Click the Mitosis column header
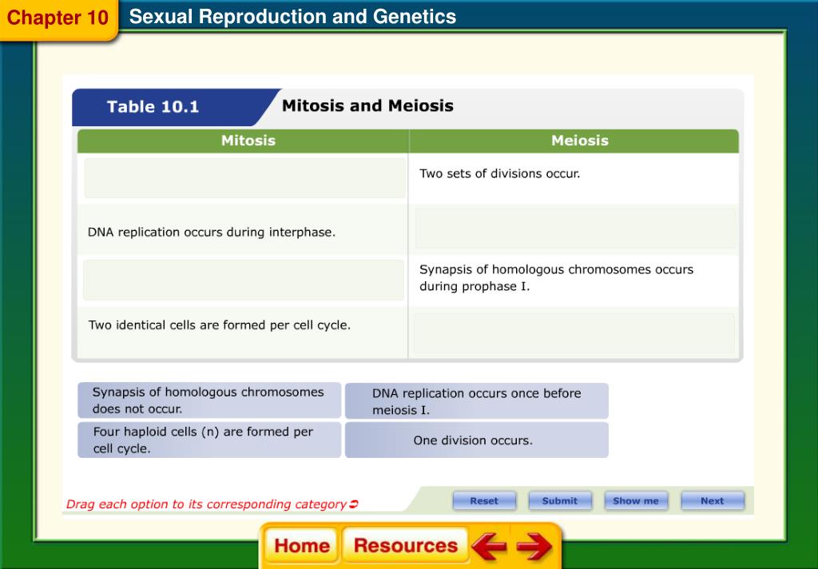Image resolution: width=818 pixels, height=569 pixels. click(243, 141)
